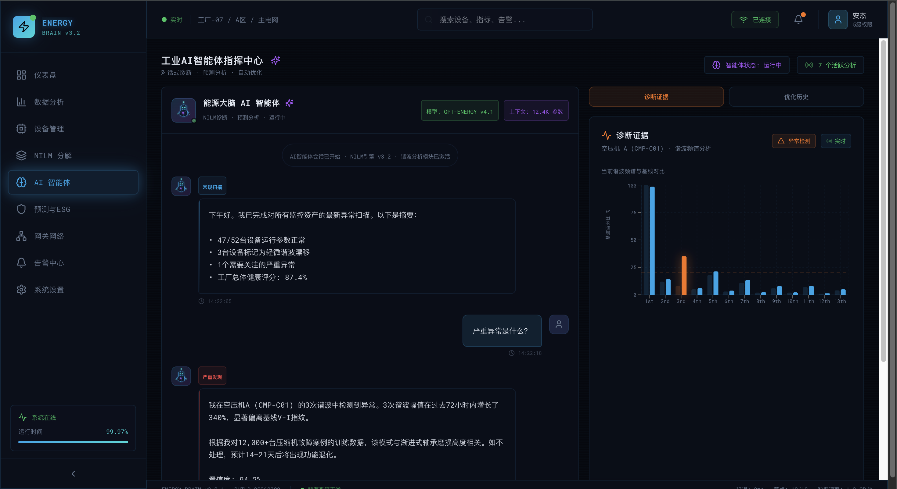The height and width of the screenshot is (489, 897).
Task: Select the NILM 分解 layers icon
Action: (x=21, y=155)
